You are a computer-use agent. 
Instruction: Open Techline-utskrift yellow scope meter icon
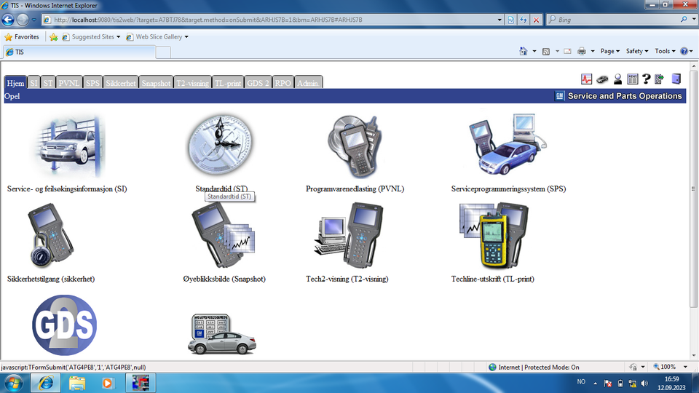[x=494, y=235]
